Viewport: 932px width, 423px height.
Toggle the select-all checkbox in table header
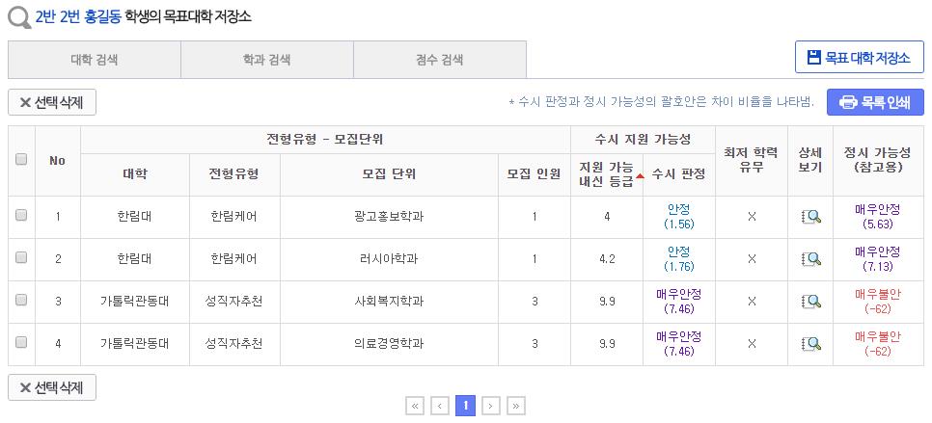pos(21,160)
